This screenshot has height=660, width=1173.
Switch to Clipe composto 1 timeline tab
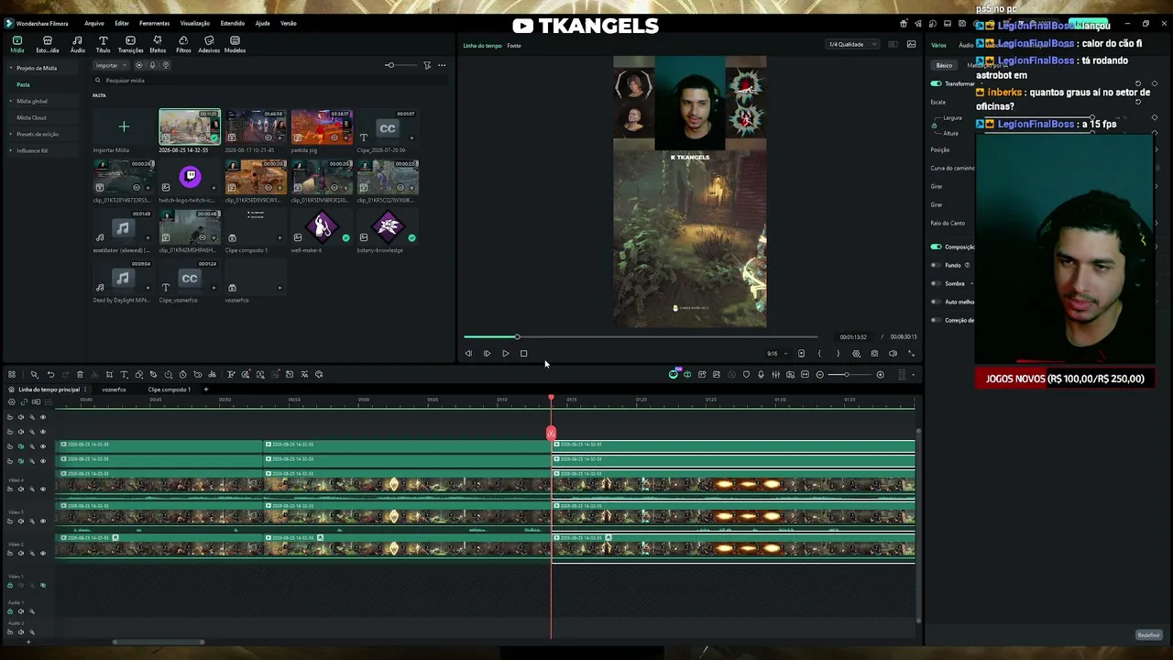pyautogui.click(x=169, y=390)
